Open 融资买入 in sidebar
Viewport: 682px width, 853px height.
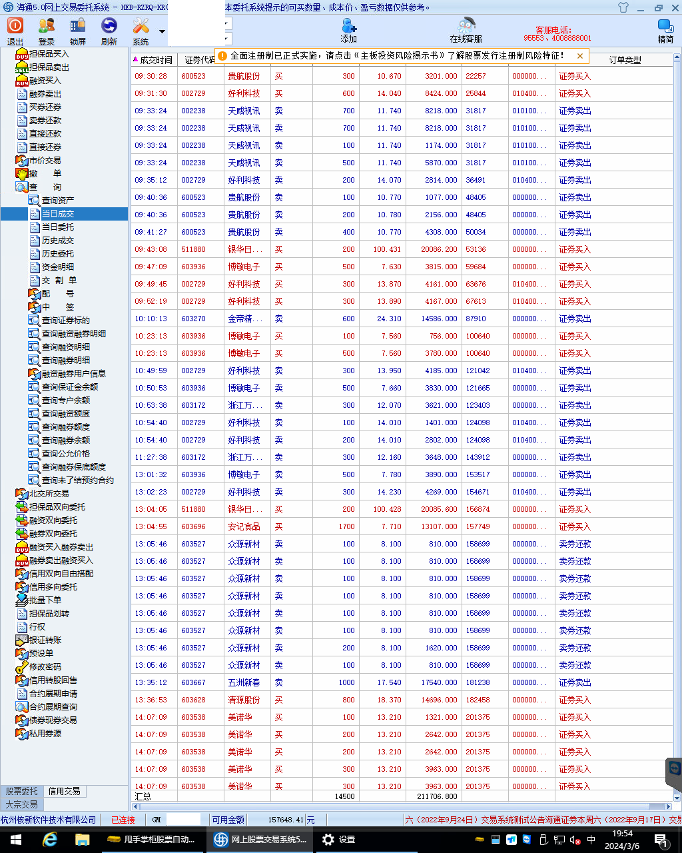(x=45, y=81)
